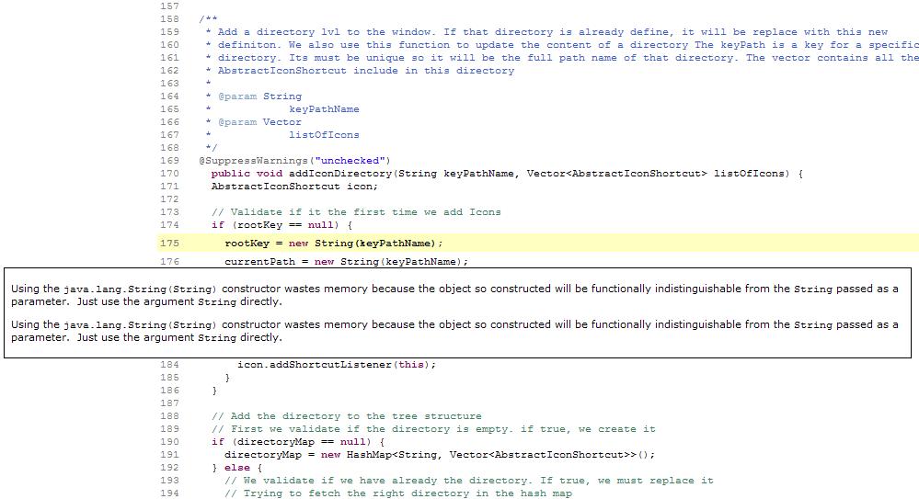The image size is (919, 499).
Task: Click the 'Add the directory to the tree structure' comment
Action: coord(346,416)
